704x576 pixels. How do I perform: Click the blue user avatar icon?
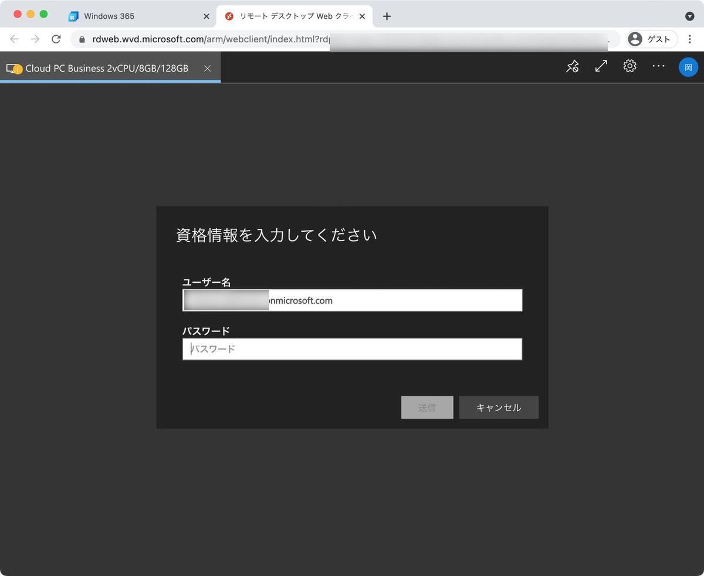coord(688,67)
